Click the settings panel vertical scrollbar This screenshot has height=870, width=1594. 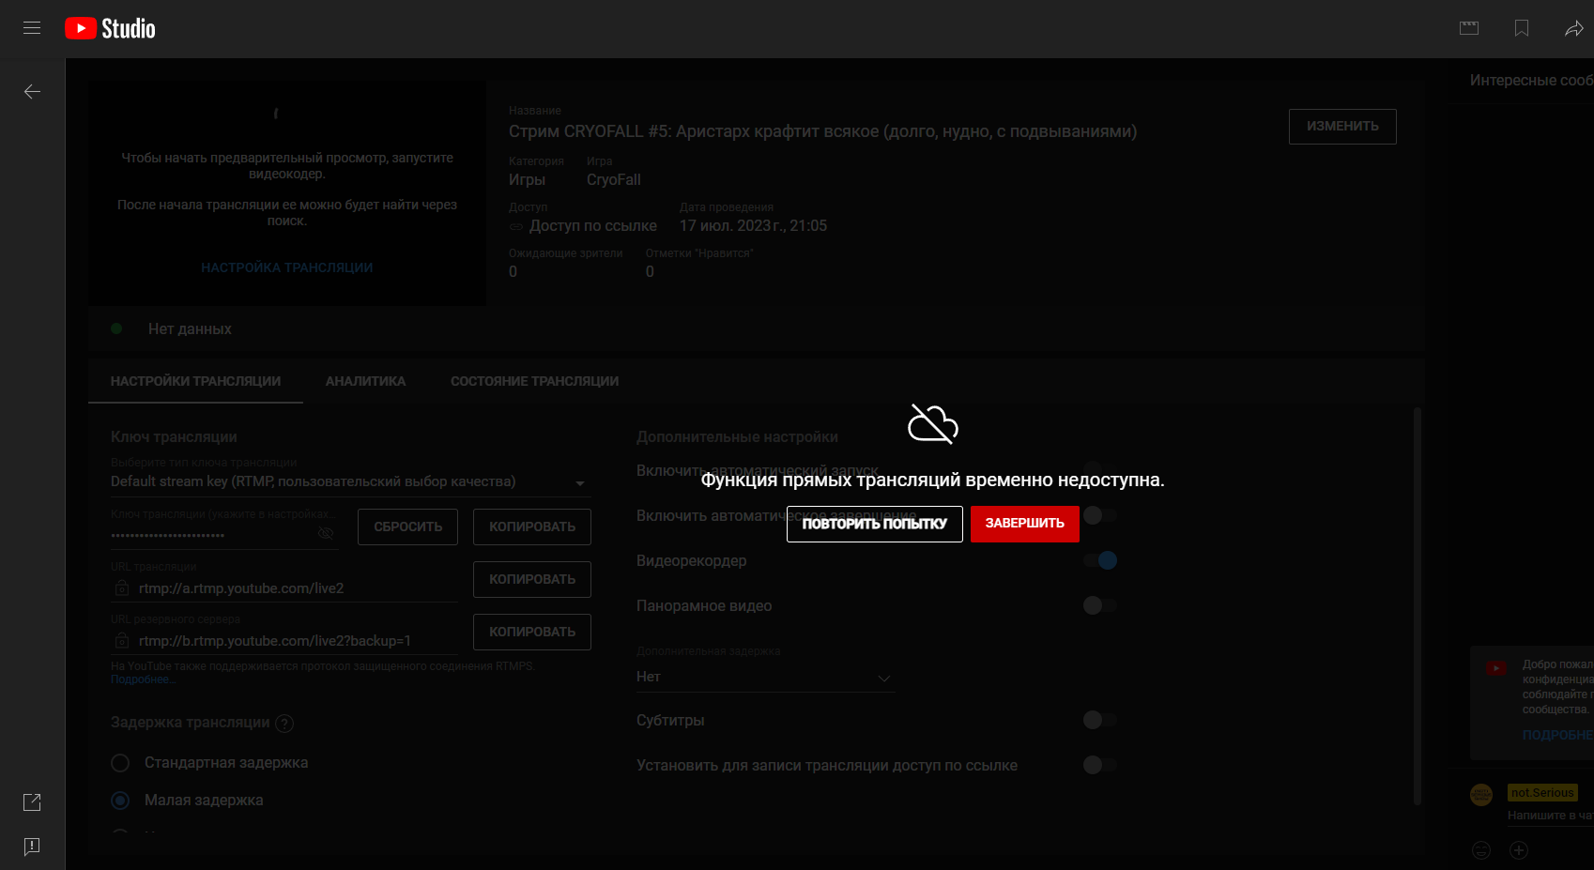tap(1418, 606)
